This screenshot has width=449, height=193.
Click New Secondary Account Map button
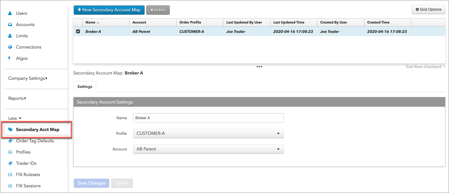(109, 10)
